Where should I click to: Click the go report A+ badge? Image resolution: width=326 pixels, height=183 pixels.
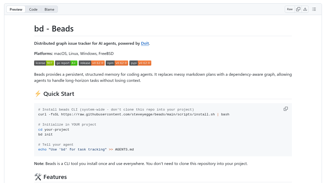tap(66, 63)
